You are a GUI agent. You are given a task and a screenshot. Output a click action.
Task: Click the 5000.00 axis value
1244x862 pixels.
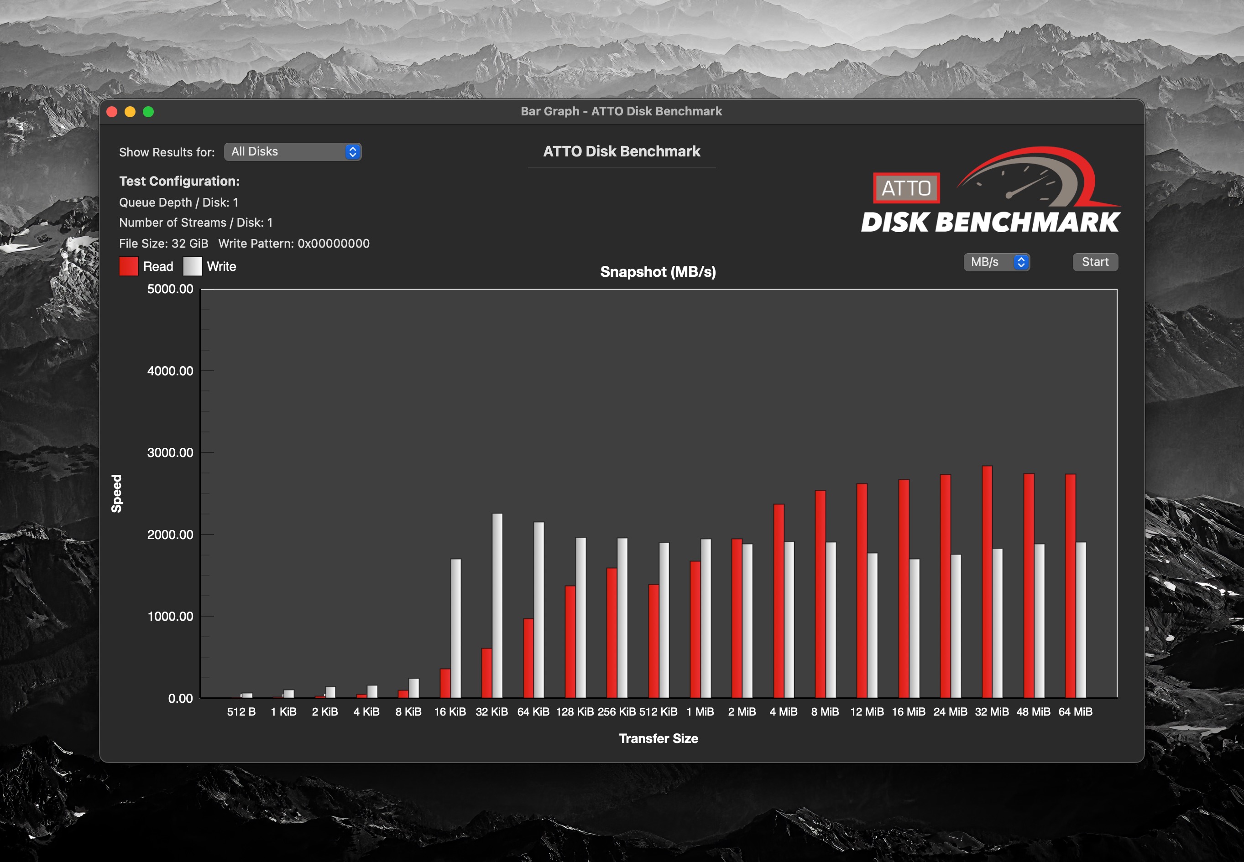click(170, 289)
